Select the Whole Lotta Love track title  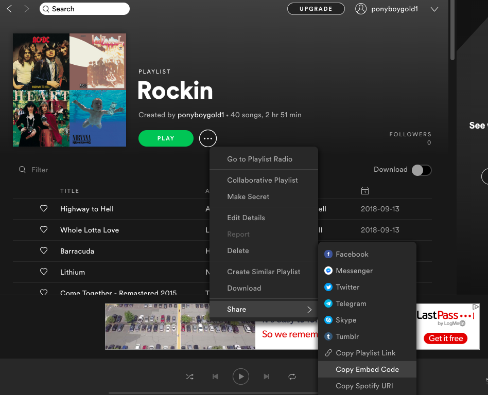tap(90, 230)
